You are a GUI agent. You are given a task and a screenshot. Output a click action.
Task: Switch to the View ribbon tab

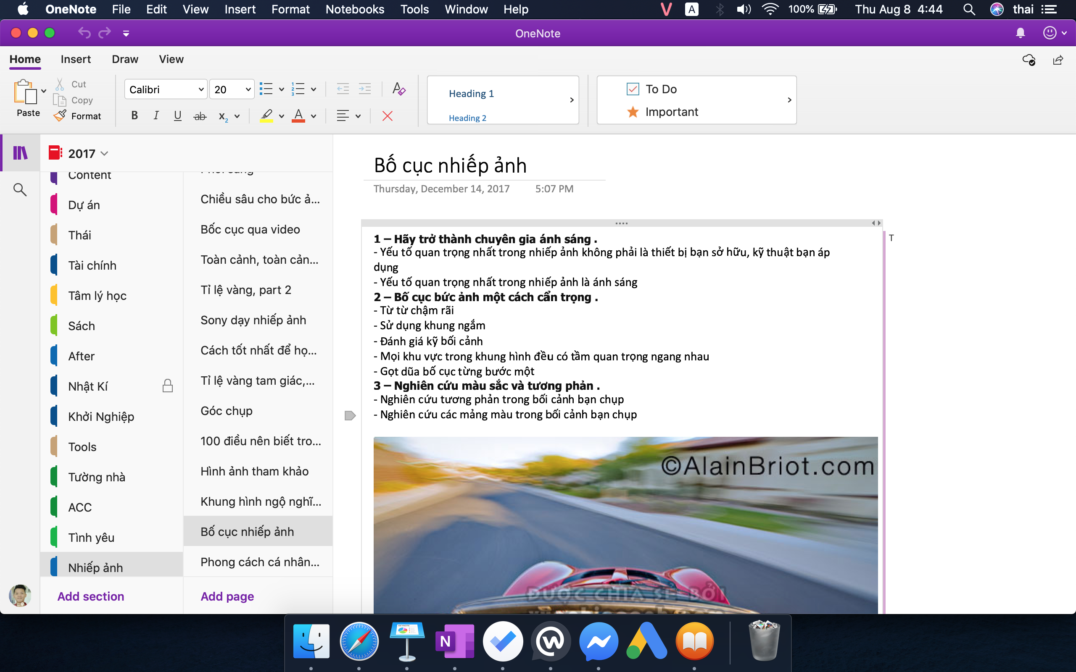(171, 59)
